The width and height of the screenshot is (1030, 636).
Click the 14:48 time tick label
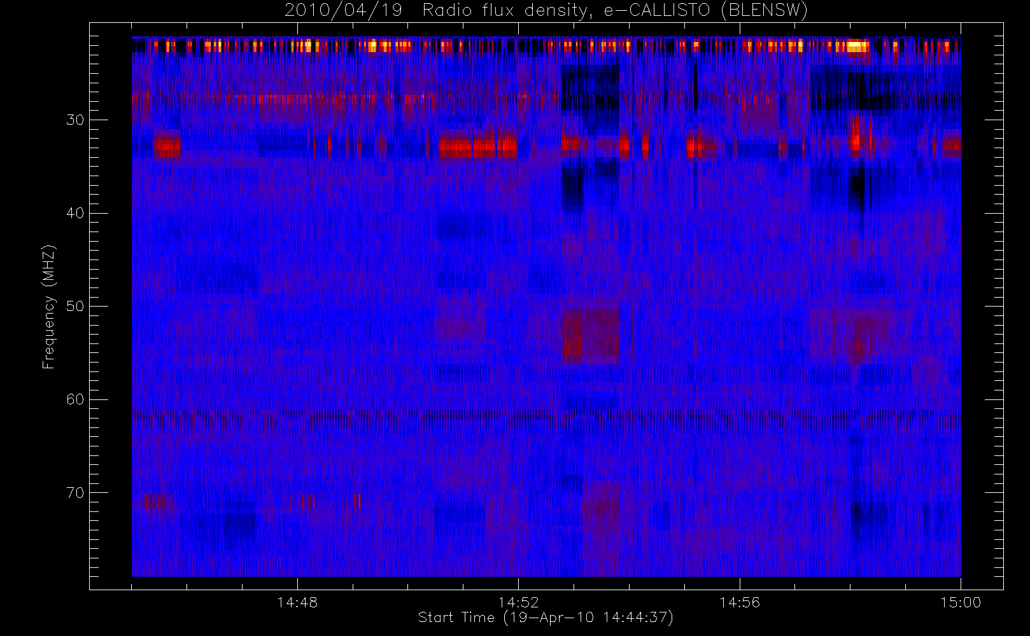click(297, 602)
